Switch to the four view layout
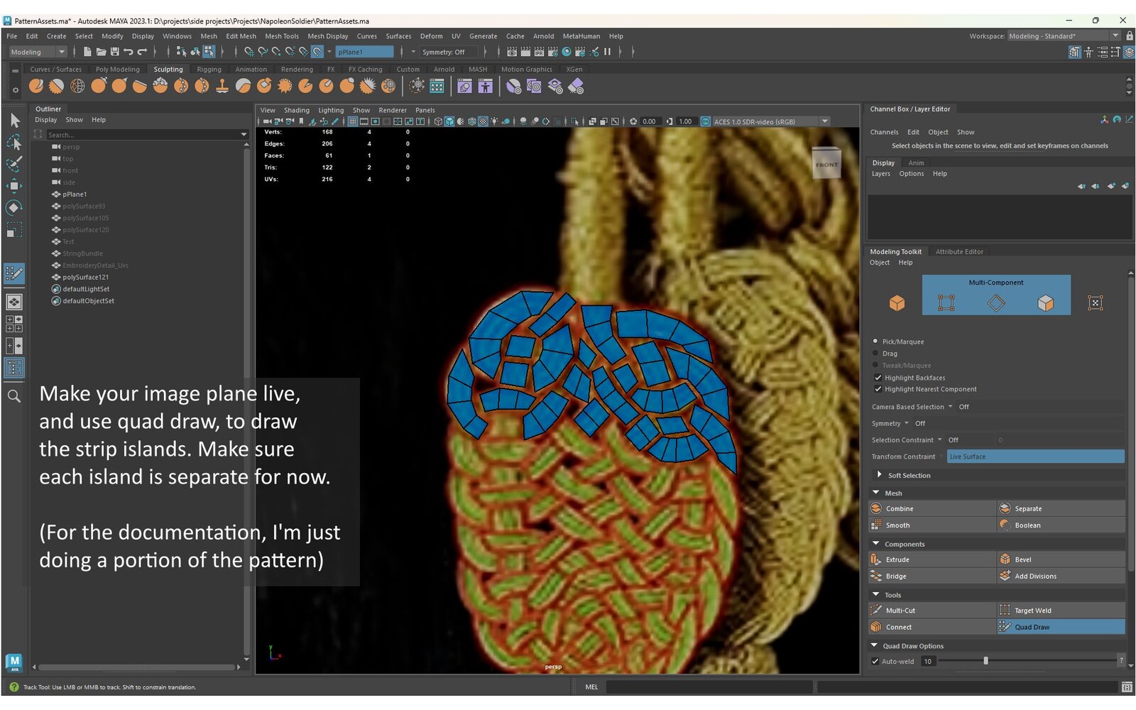The width and height of the screenshot is (1136, 710). point(14,324)
